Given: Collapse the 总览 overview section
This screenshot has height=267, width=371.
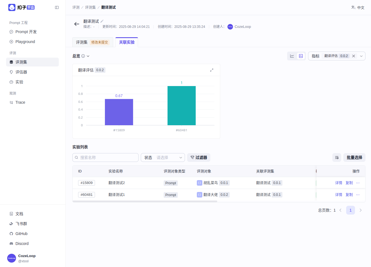Looking at the screenshot, I should [88, 56].
